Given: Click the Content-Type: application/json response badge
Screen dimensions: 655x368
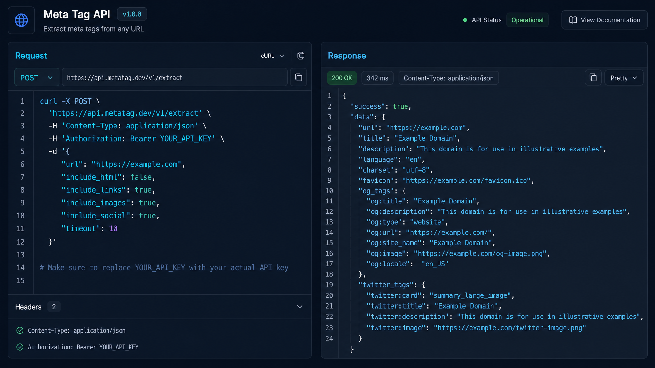Looking at the screenshot, I should [448, 78].
